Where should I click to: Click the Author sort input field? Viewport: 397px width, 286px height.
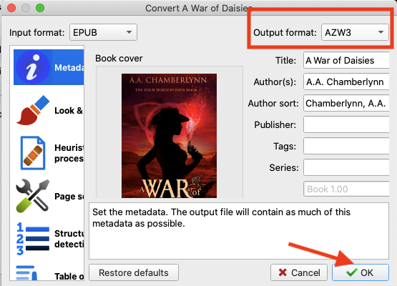tap(346, 103)
